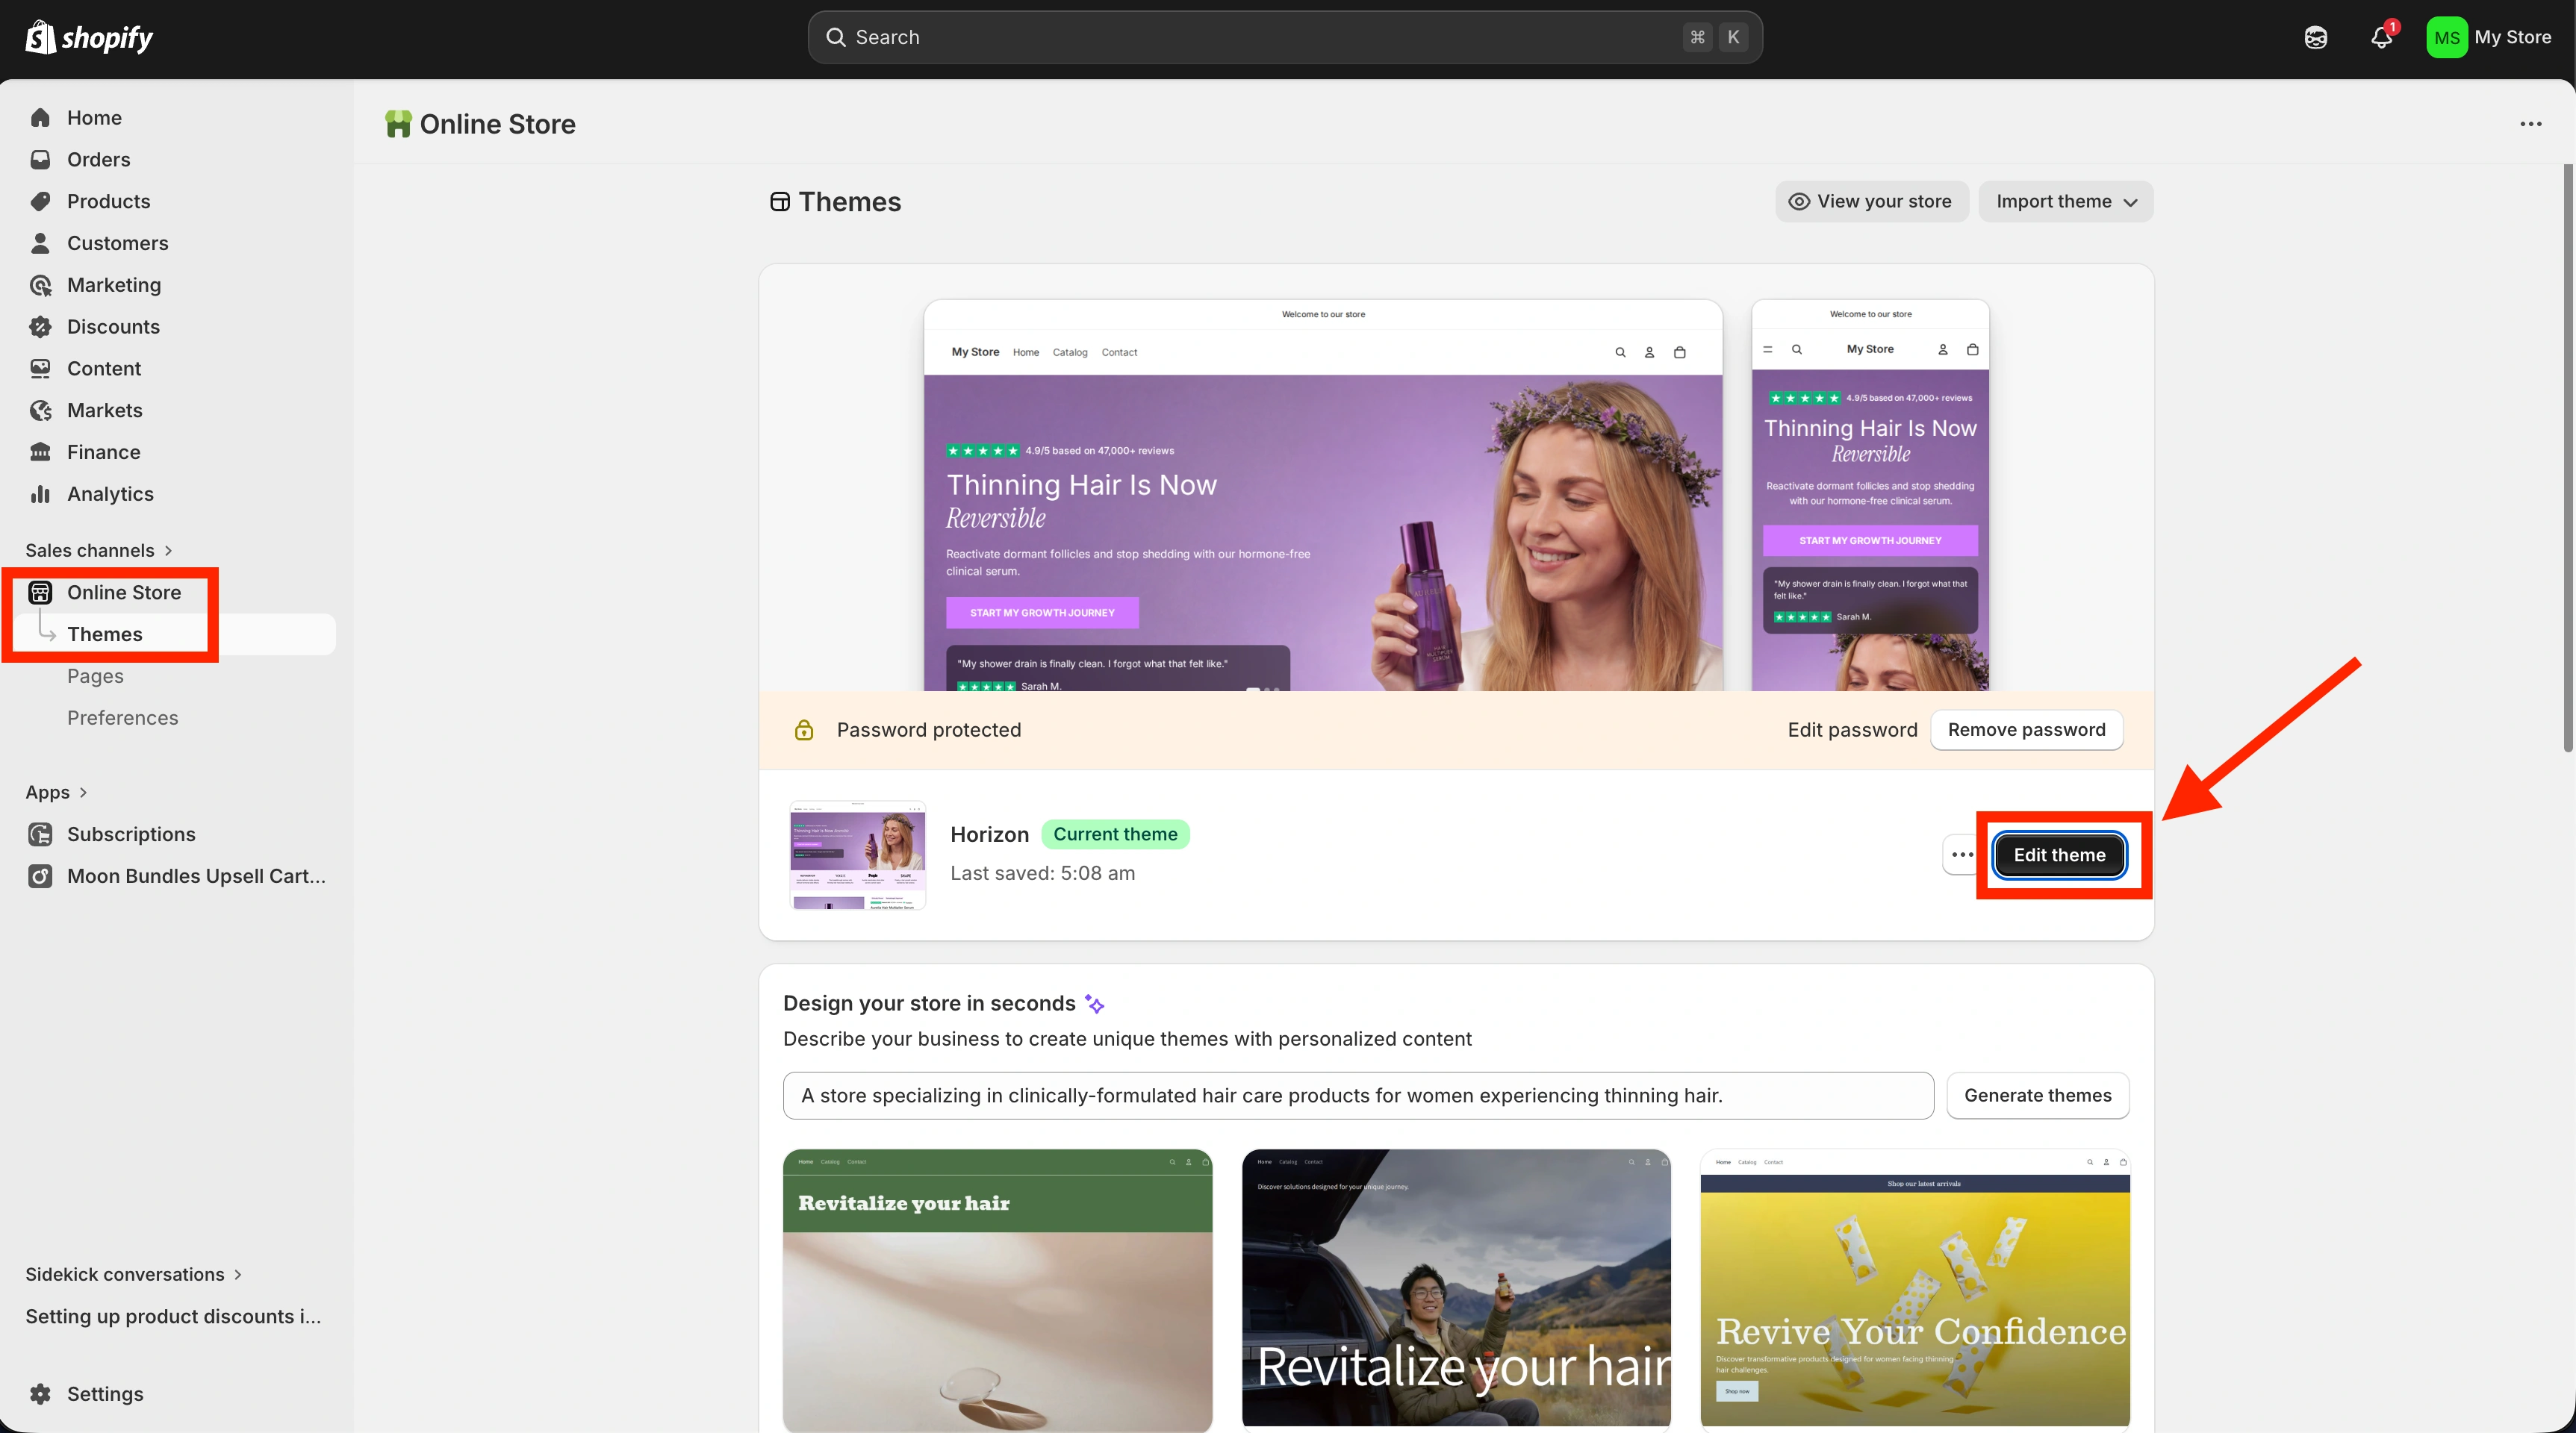
Task: Click the Analytics icon
Action: tap(40, 493)
